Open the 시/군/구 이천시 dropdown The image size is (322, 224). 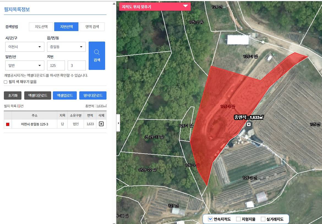(25, 47)
